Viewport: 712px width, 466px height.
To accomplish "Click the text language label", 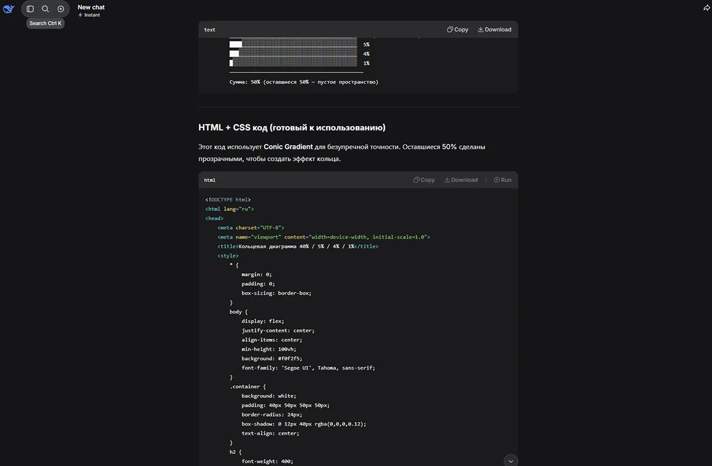I will (210, 30).
